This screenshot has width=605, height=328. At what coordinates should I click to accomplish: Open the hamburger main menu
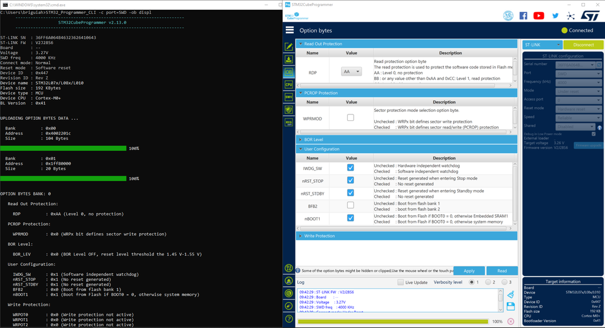289,30
